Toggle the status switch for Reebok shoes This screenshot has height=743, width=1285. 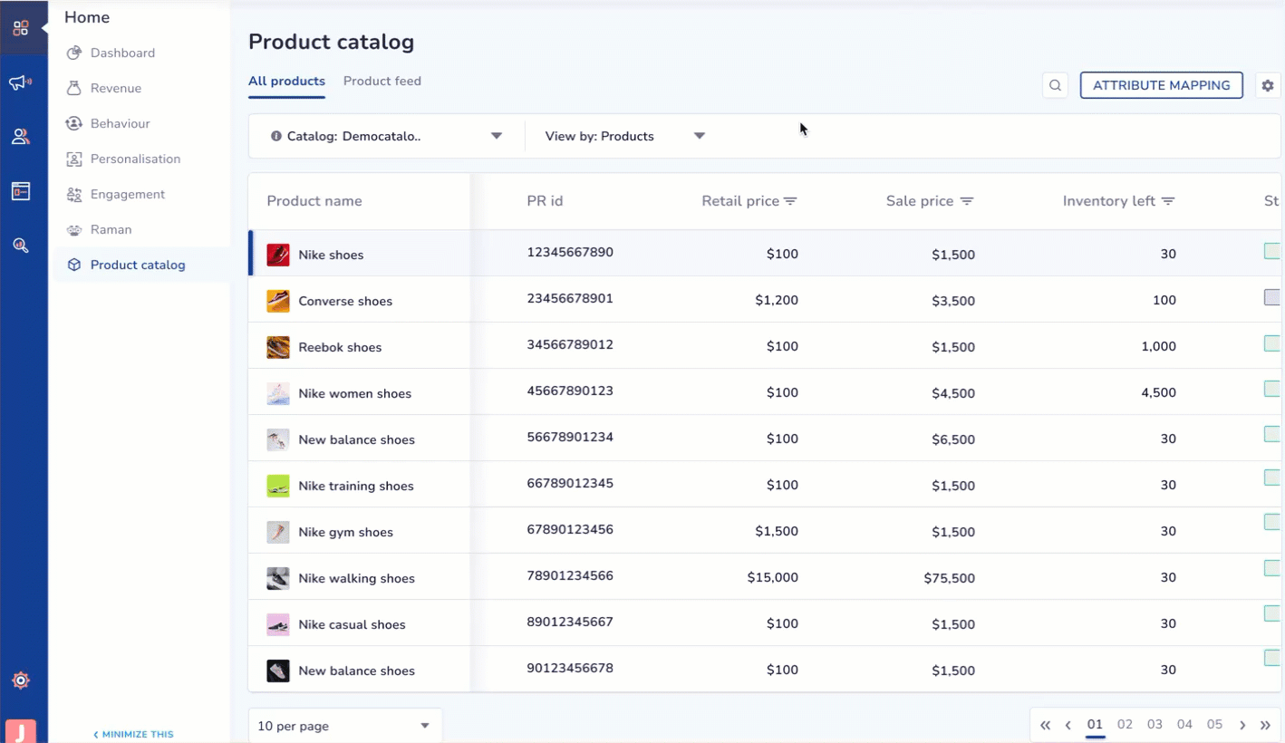click(1273, 343)
